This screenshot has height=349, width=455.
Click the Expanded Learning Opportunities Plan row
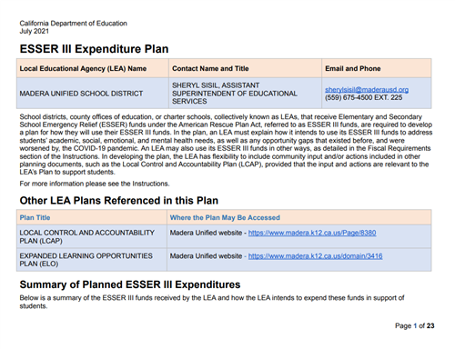224,260
